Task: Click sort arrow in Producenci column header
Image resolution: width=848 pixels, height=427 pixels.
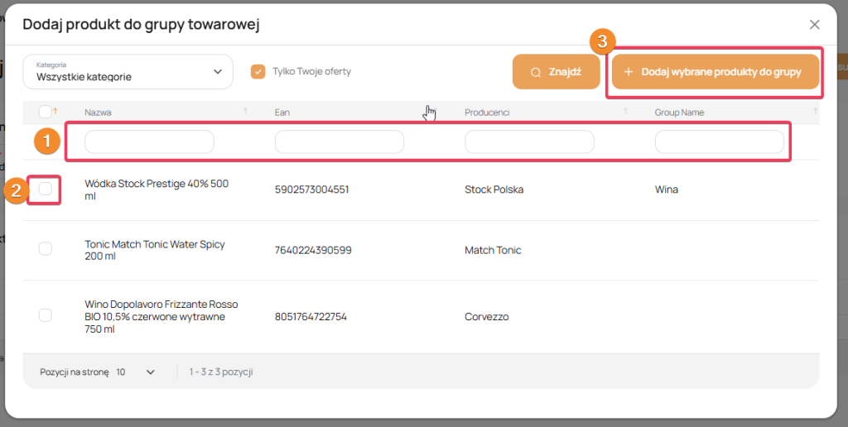Action: pyautogui.click(x=625, y=112)
